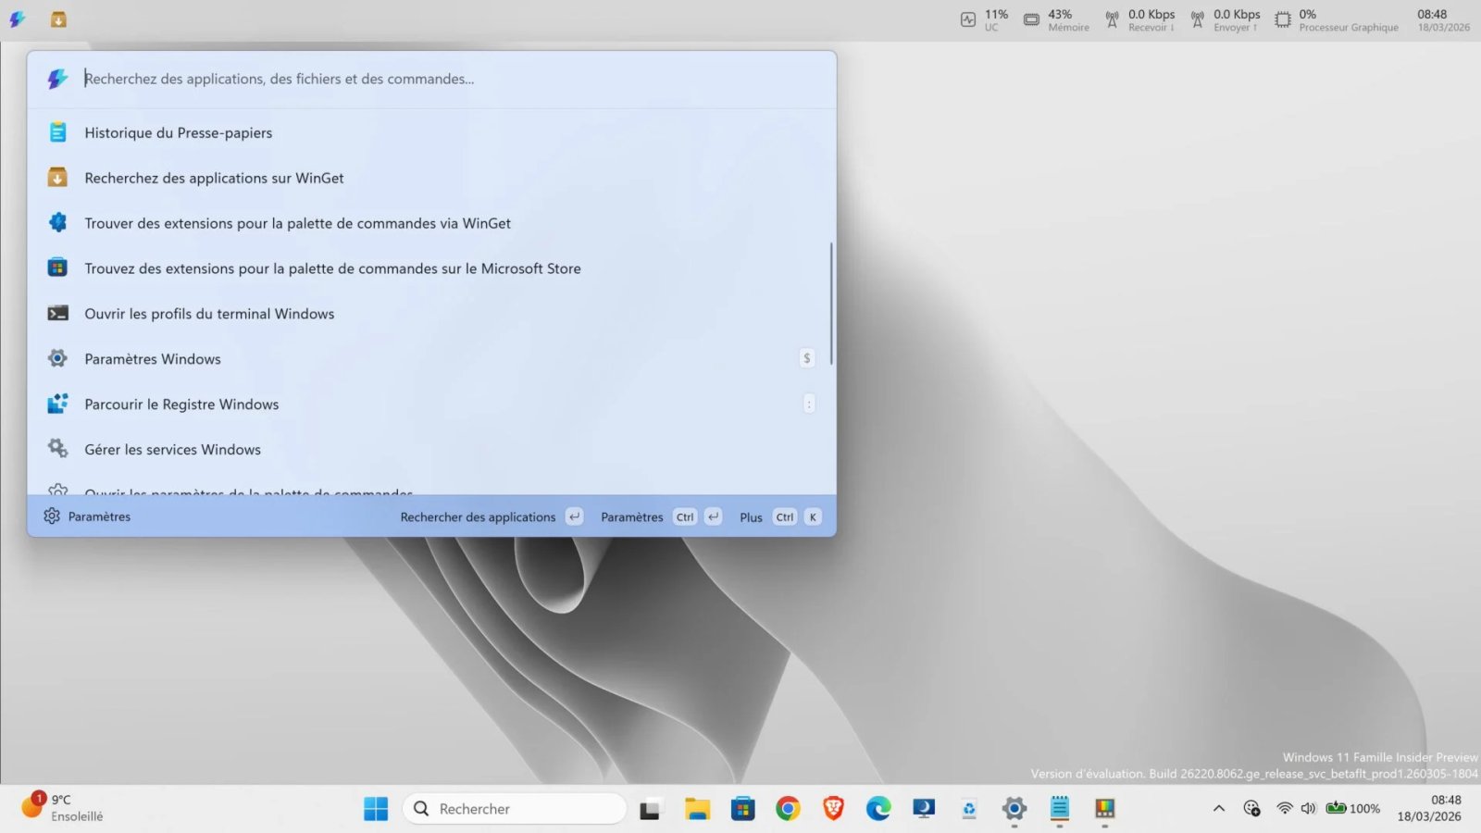Click the WinGet box icon in the top dock
Screen dimensions: 1481x833
click(x=58, y=19)
